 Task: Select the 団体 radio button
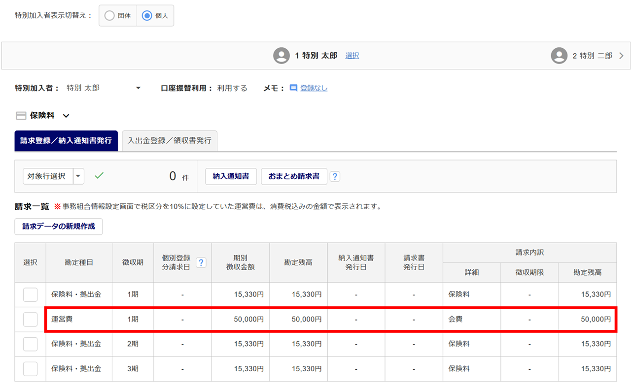pos(109,16)
